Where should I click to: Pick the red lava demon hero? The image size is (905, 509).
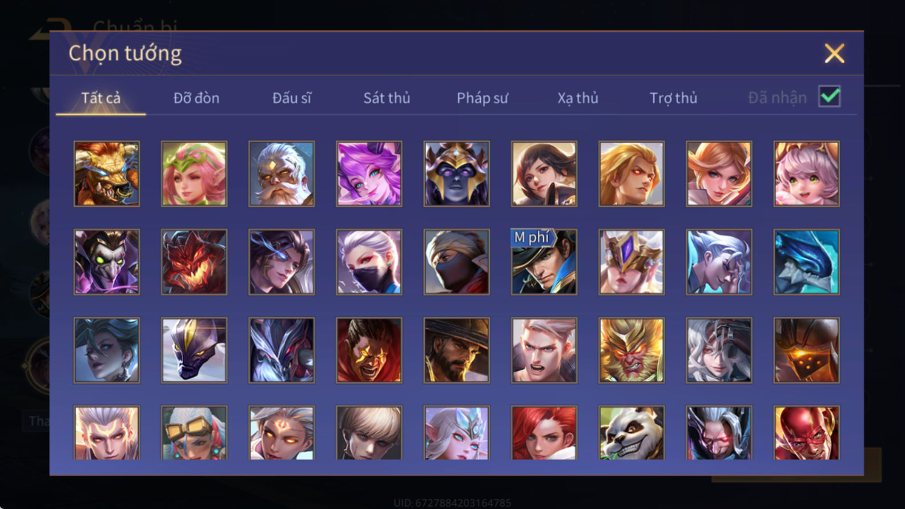pyautogui.click(x=194, y=262)
